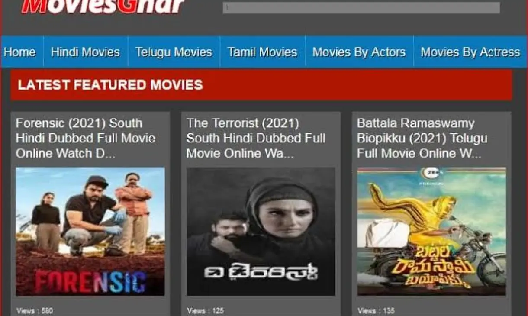Click the Views count under The Terrorist

point(205,310)
